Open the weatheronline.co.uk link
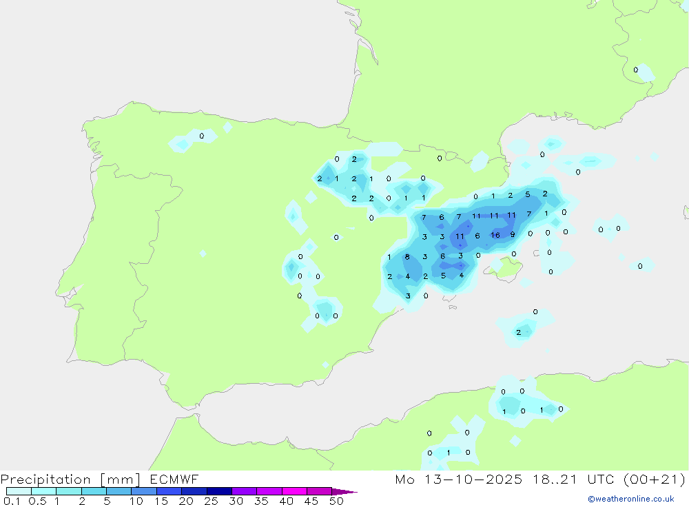The image size is (689, 505). click(631, 499)
